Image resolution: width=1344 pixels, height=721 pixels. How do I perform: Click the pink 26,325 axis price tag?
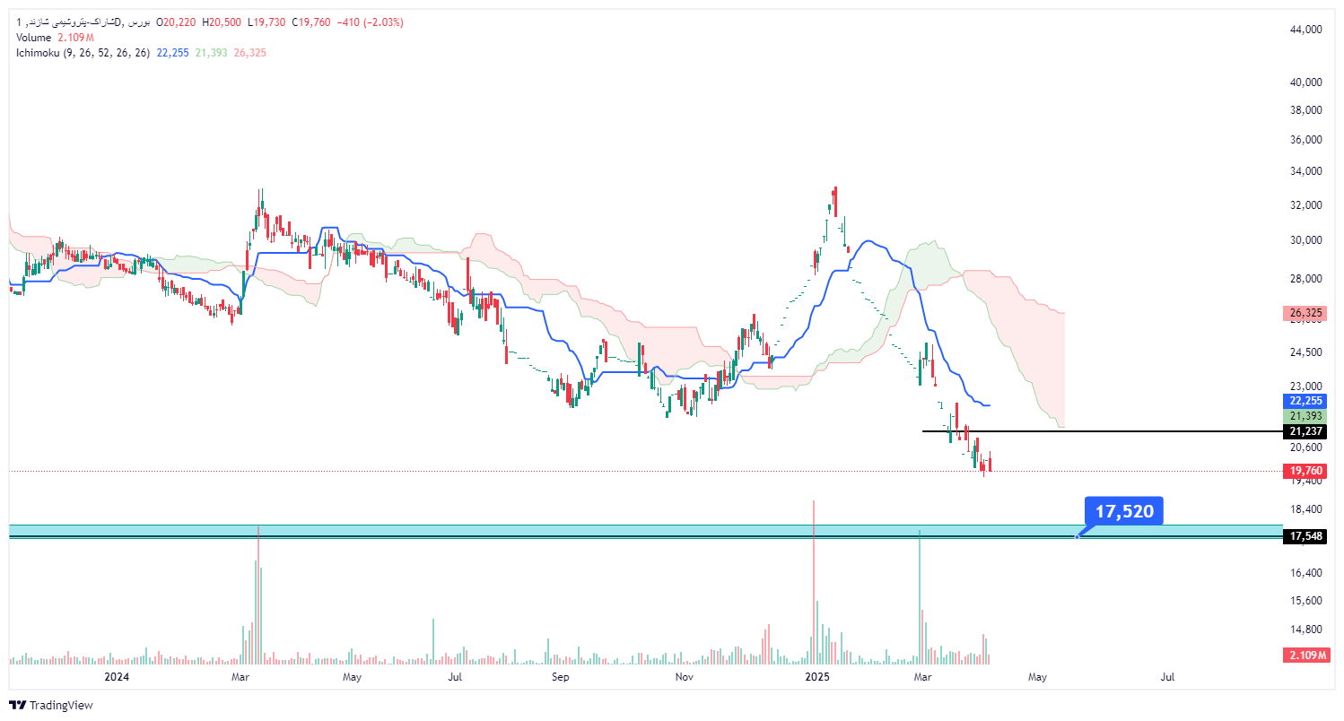click(x=1306, y=313)
